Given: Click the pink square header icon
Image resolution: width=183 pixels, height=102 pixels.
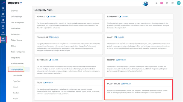Looking at the screenshot, I should pyautogui.click(x=161, y=3).
